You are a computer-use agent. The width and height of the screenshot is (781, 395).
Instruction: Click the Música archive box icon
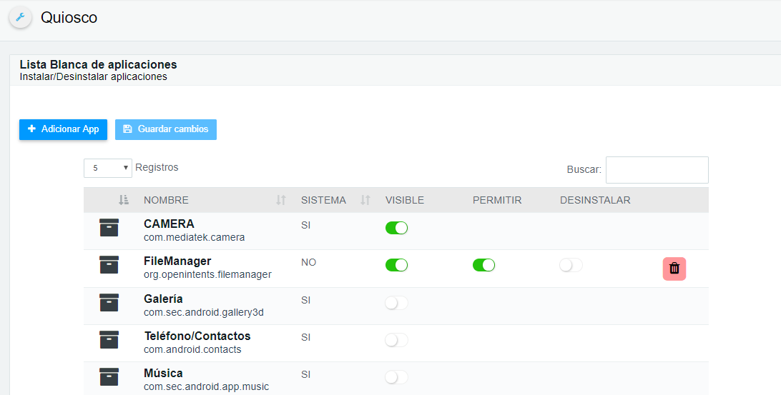pos(109,377)
